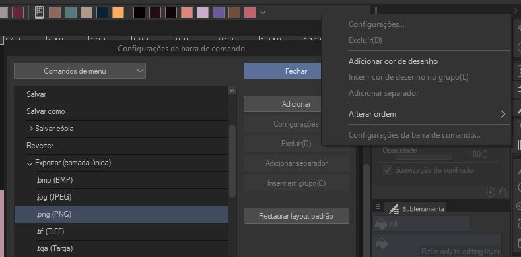The image size is (521, 257).
Task: Choose Configurações... in the context menu
Action: 376,24
